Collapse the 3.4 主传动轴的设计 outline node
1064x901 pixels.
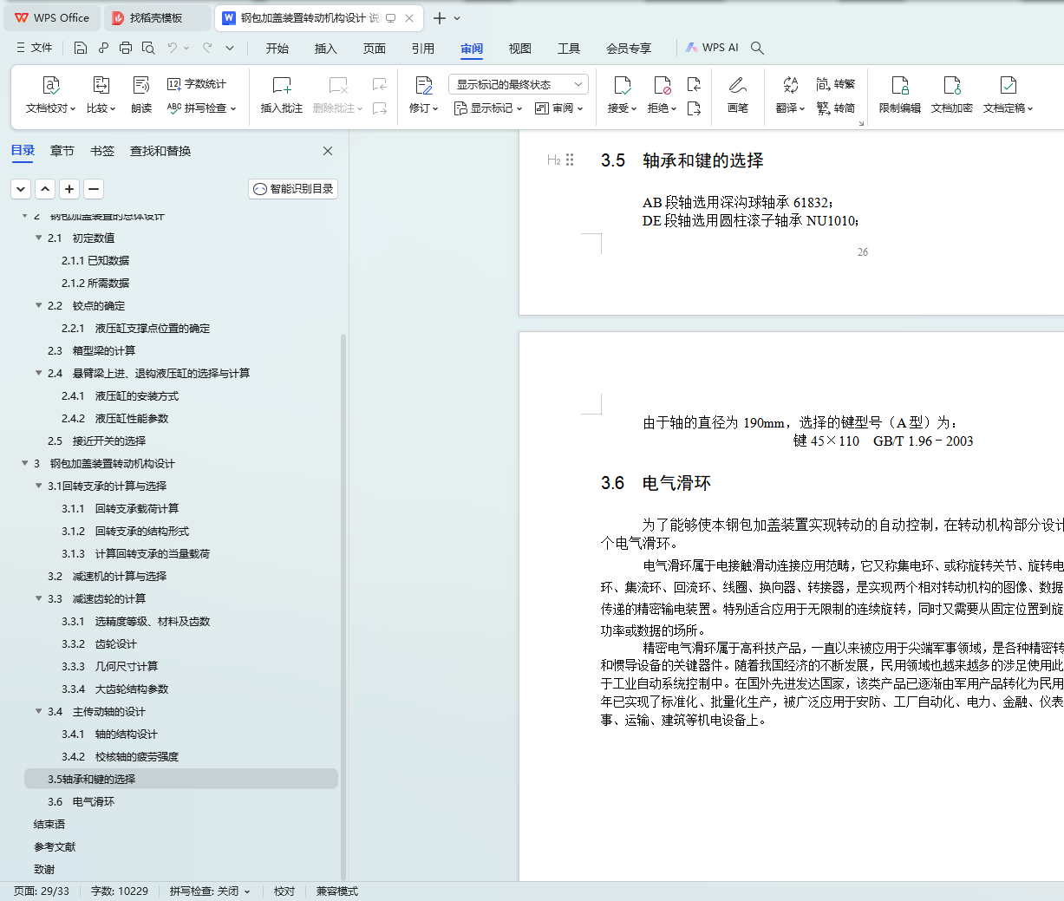coord(38,711)
